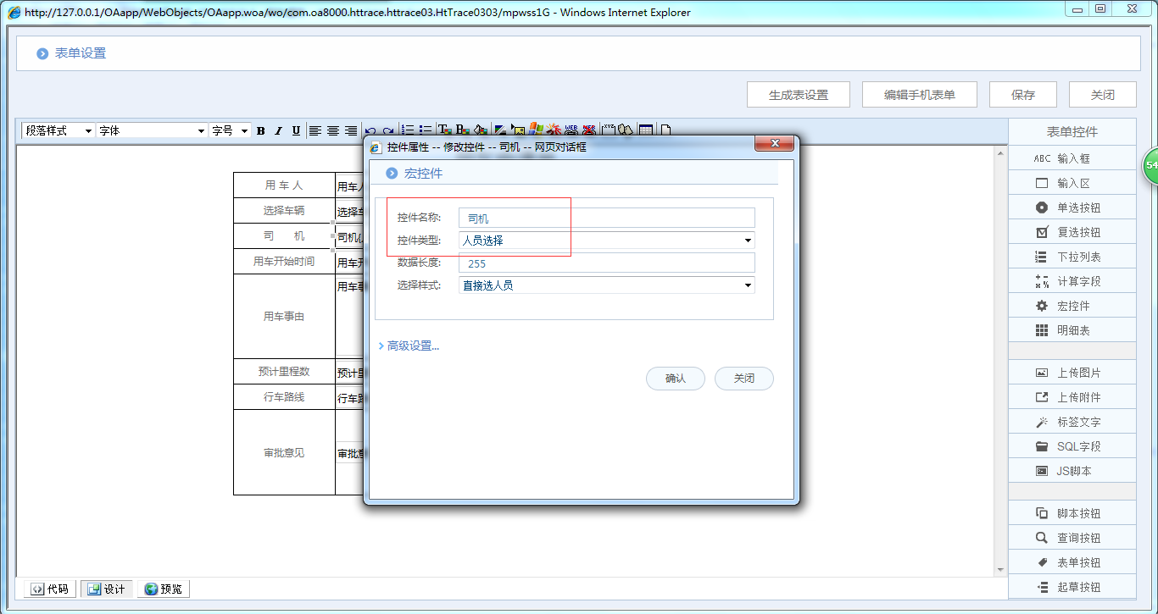Click the 确认 button in dialog
Viewport: 1158px width, 614px height.
click(x=676, y=379)
